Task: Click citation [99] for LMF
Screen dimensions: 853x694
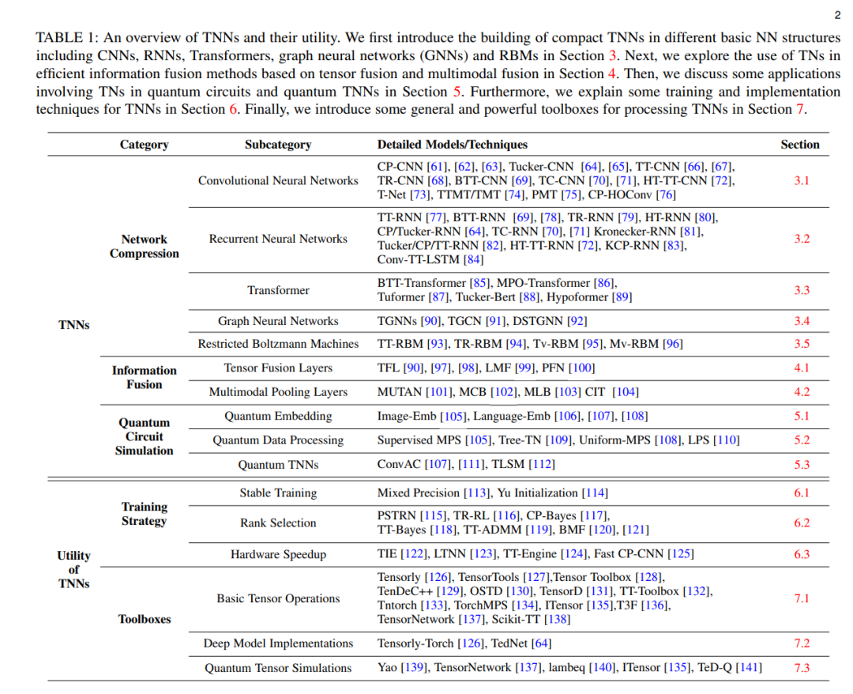Action: 525,368
